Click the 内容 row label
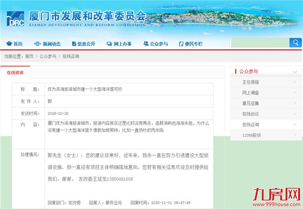303x209 pixels. coord(30,125)
